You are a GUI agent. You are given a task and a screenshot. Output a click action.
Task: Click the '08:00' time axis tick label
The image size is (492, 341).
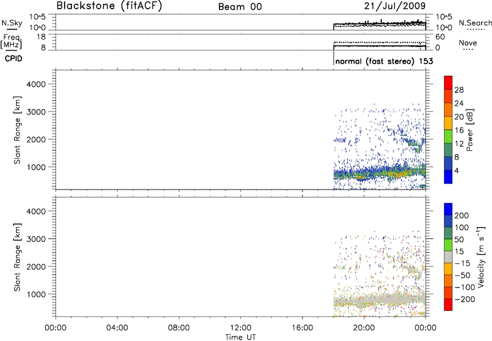tap(179, 328)
